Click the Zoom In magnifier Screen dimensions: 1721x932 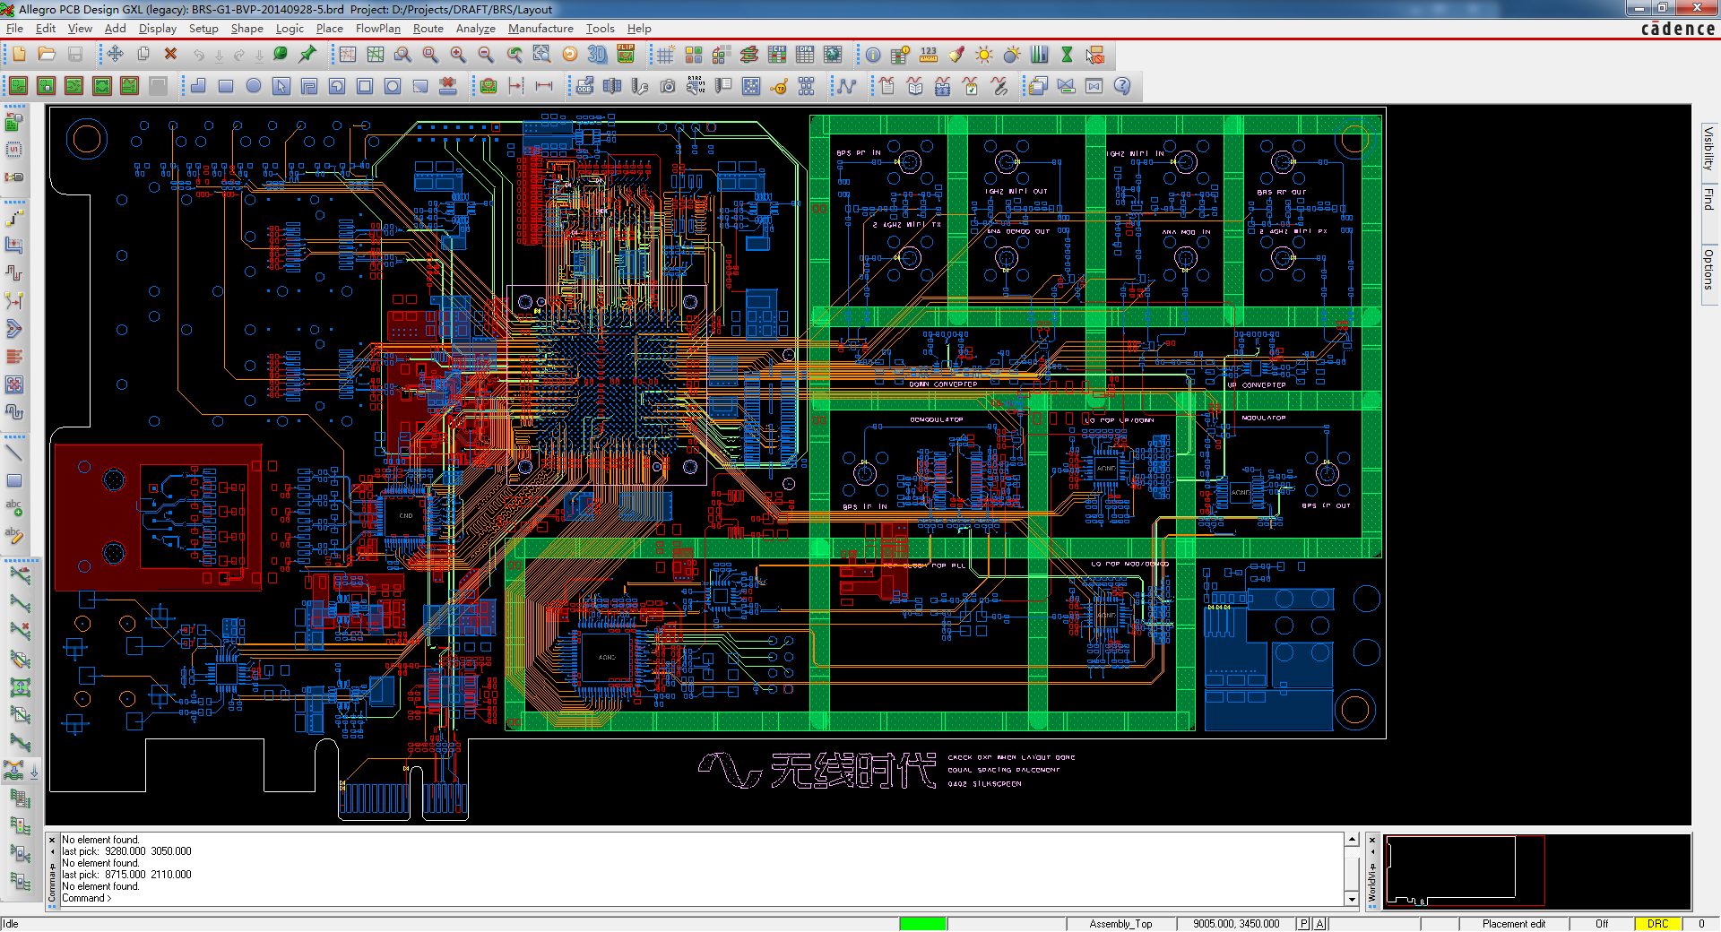point(458,55)
